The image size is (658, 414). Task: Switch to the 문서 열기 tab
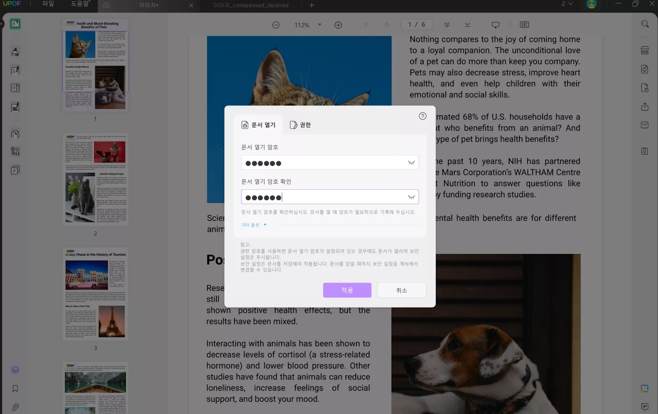coord(258,125)
